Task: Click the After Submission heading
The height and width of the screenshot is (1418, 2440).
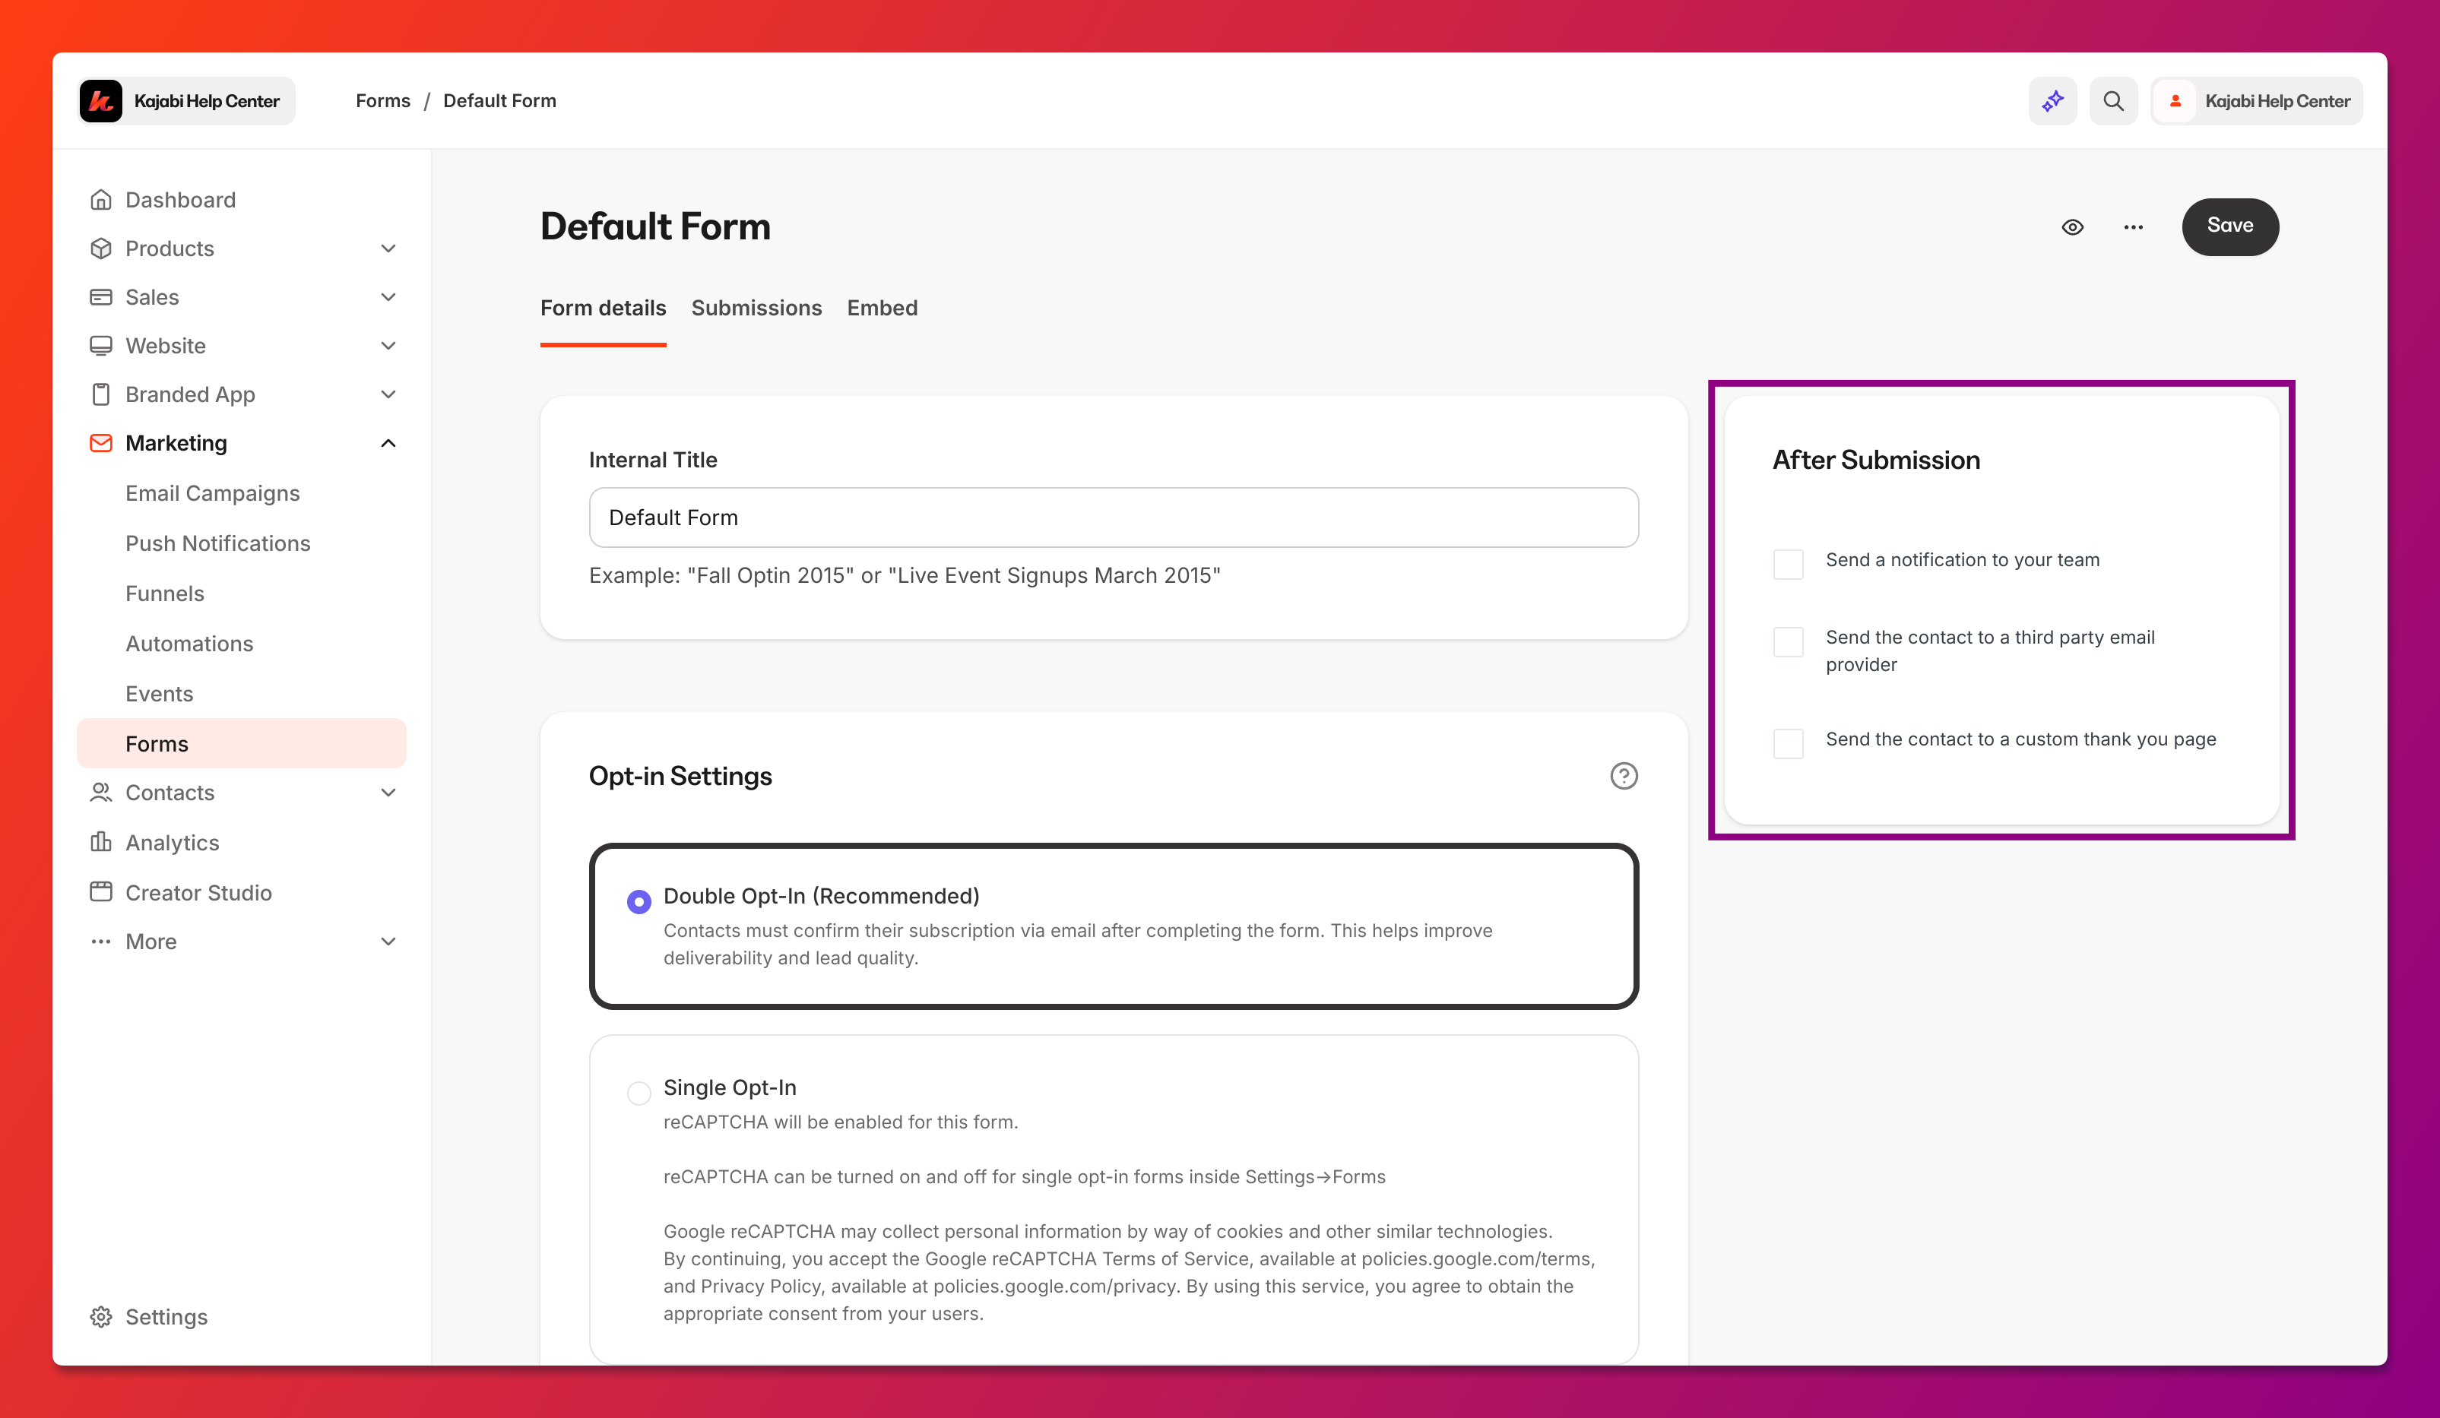Action: pos(1877,460)
